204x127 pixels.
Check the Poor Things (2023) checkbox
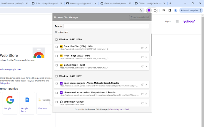coord(56,56)
